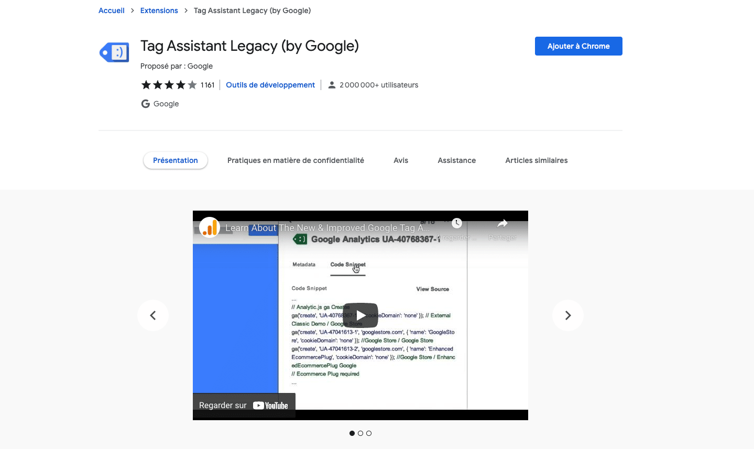Go to next slide with right chevron
The width and height of the screenshot is (754, 449).
coord(567,315)
